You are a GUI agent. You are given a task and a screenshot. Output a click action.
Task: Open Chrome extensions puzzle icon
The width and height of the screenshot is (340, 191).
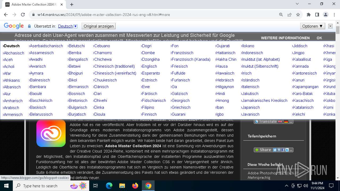[309, 15]
